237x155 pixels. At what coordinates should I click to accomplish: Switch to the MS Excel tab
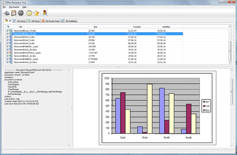click(34, 21)
